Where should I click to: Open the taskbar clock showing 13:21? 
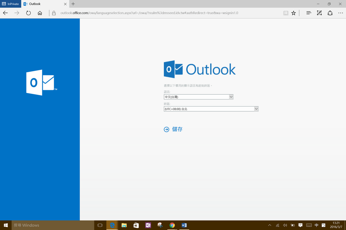click(x=336, y=225)
